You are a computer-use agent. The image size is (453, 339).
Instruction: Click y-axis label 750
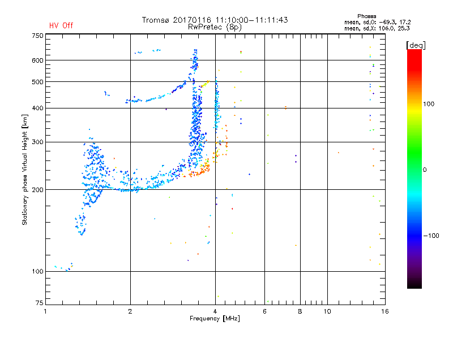point(37,36)
